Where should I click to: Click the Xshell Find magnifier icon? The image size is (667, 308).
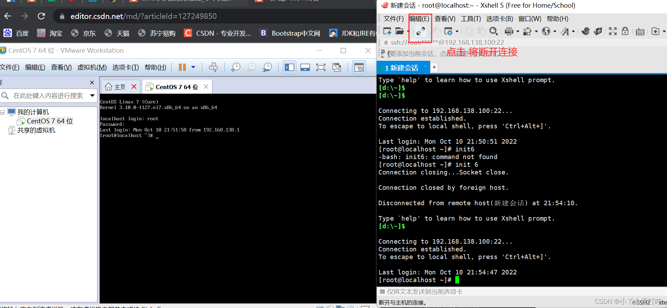tap(493, 31)
